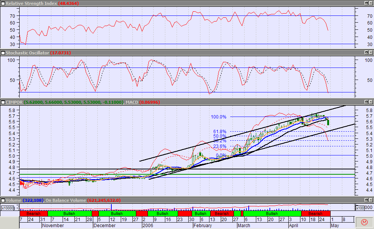374x229 pixels.
Task: Click the red sad-face expert advisor icon
Action: tap(365, 222)
